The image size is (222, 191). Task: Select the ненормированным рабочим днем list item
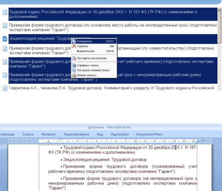pos(113,77)
